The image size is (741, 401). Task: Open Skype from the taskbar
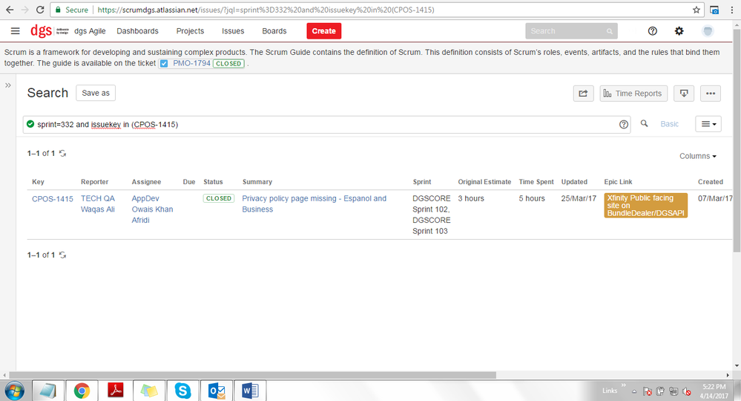click(x=182, y=391)
